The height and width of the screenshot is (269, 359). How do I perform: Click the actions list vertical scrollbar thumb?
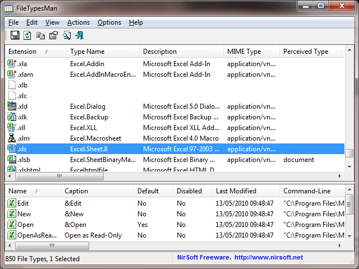(x=349, y=205)
